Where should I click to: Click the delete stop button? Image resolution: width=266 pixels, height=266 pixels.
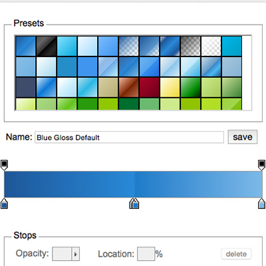[236, 254]
